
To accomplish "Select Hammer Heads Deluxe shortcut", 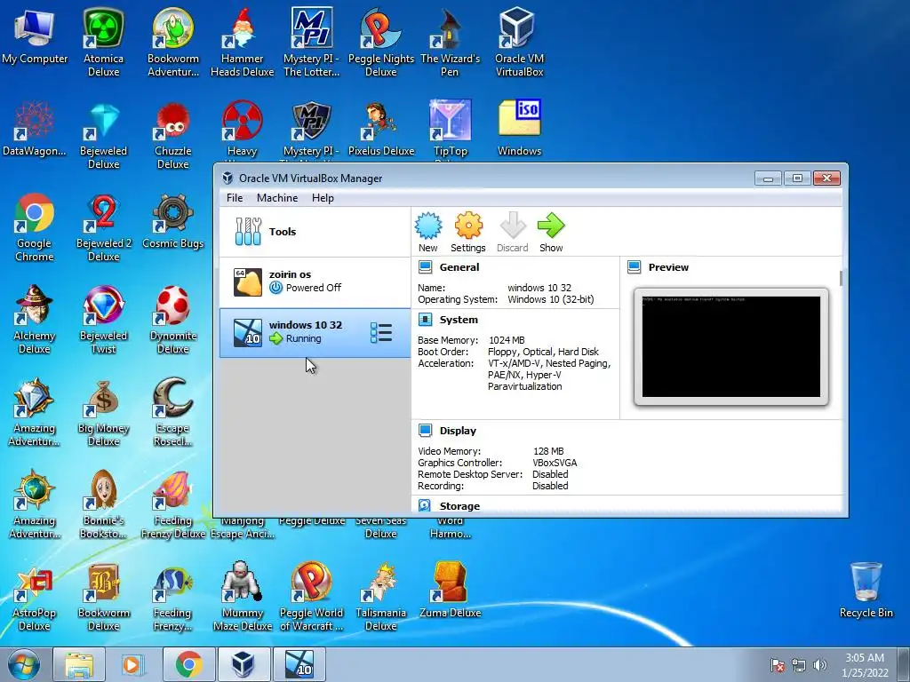I will [x=242, y=43].
